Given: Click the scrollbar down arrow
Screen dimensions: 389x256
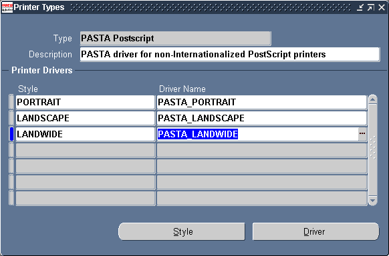Looking at the screenshot, I should 373,201.
